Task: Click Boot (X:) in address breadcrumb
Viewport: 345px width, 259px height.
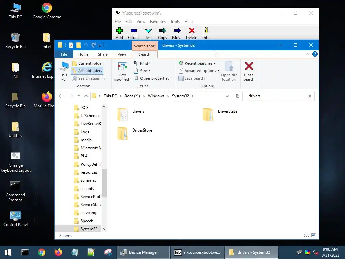Action: pos(132,96)
